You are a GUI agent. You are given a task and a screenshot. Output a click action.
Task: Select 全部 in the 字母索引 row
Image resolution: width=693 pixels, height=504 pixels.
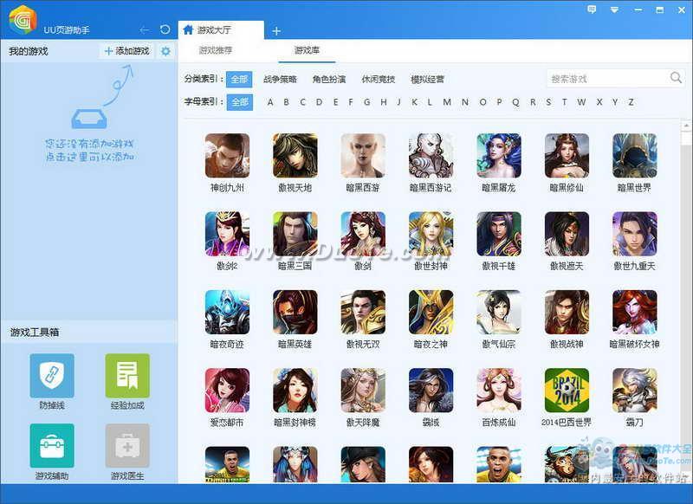coord(240,102)
